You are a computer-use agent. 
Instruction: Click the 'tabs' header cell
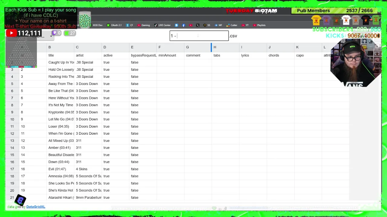[226, 55]
